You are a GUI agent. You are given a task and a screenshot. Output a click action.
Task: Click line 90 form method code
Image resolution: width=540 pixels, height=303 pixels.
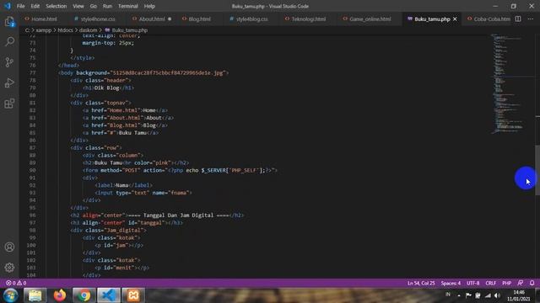click(x=180, y=170)
